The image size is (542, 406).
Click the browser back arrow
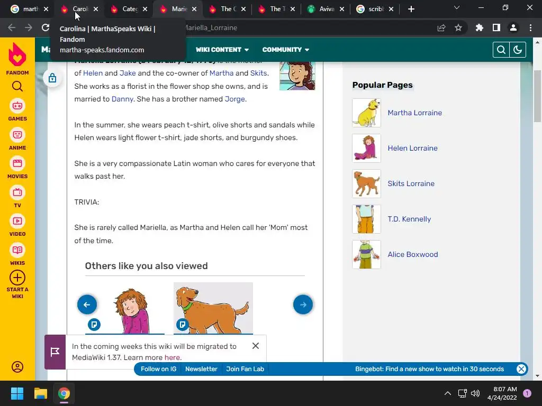pyautogui.click(x=12, y=27)
